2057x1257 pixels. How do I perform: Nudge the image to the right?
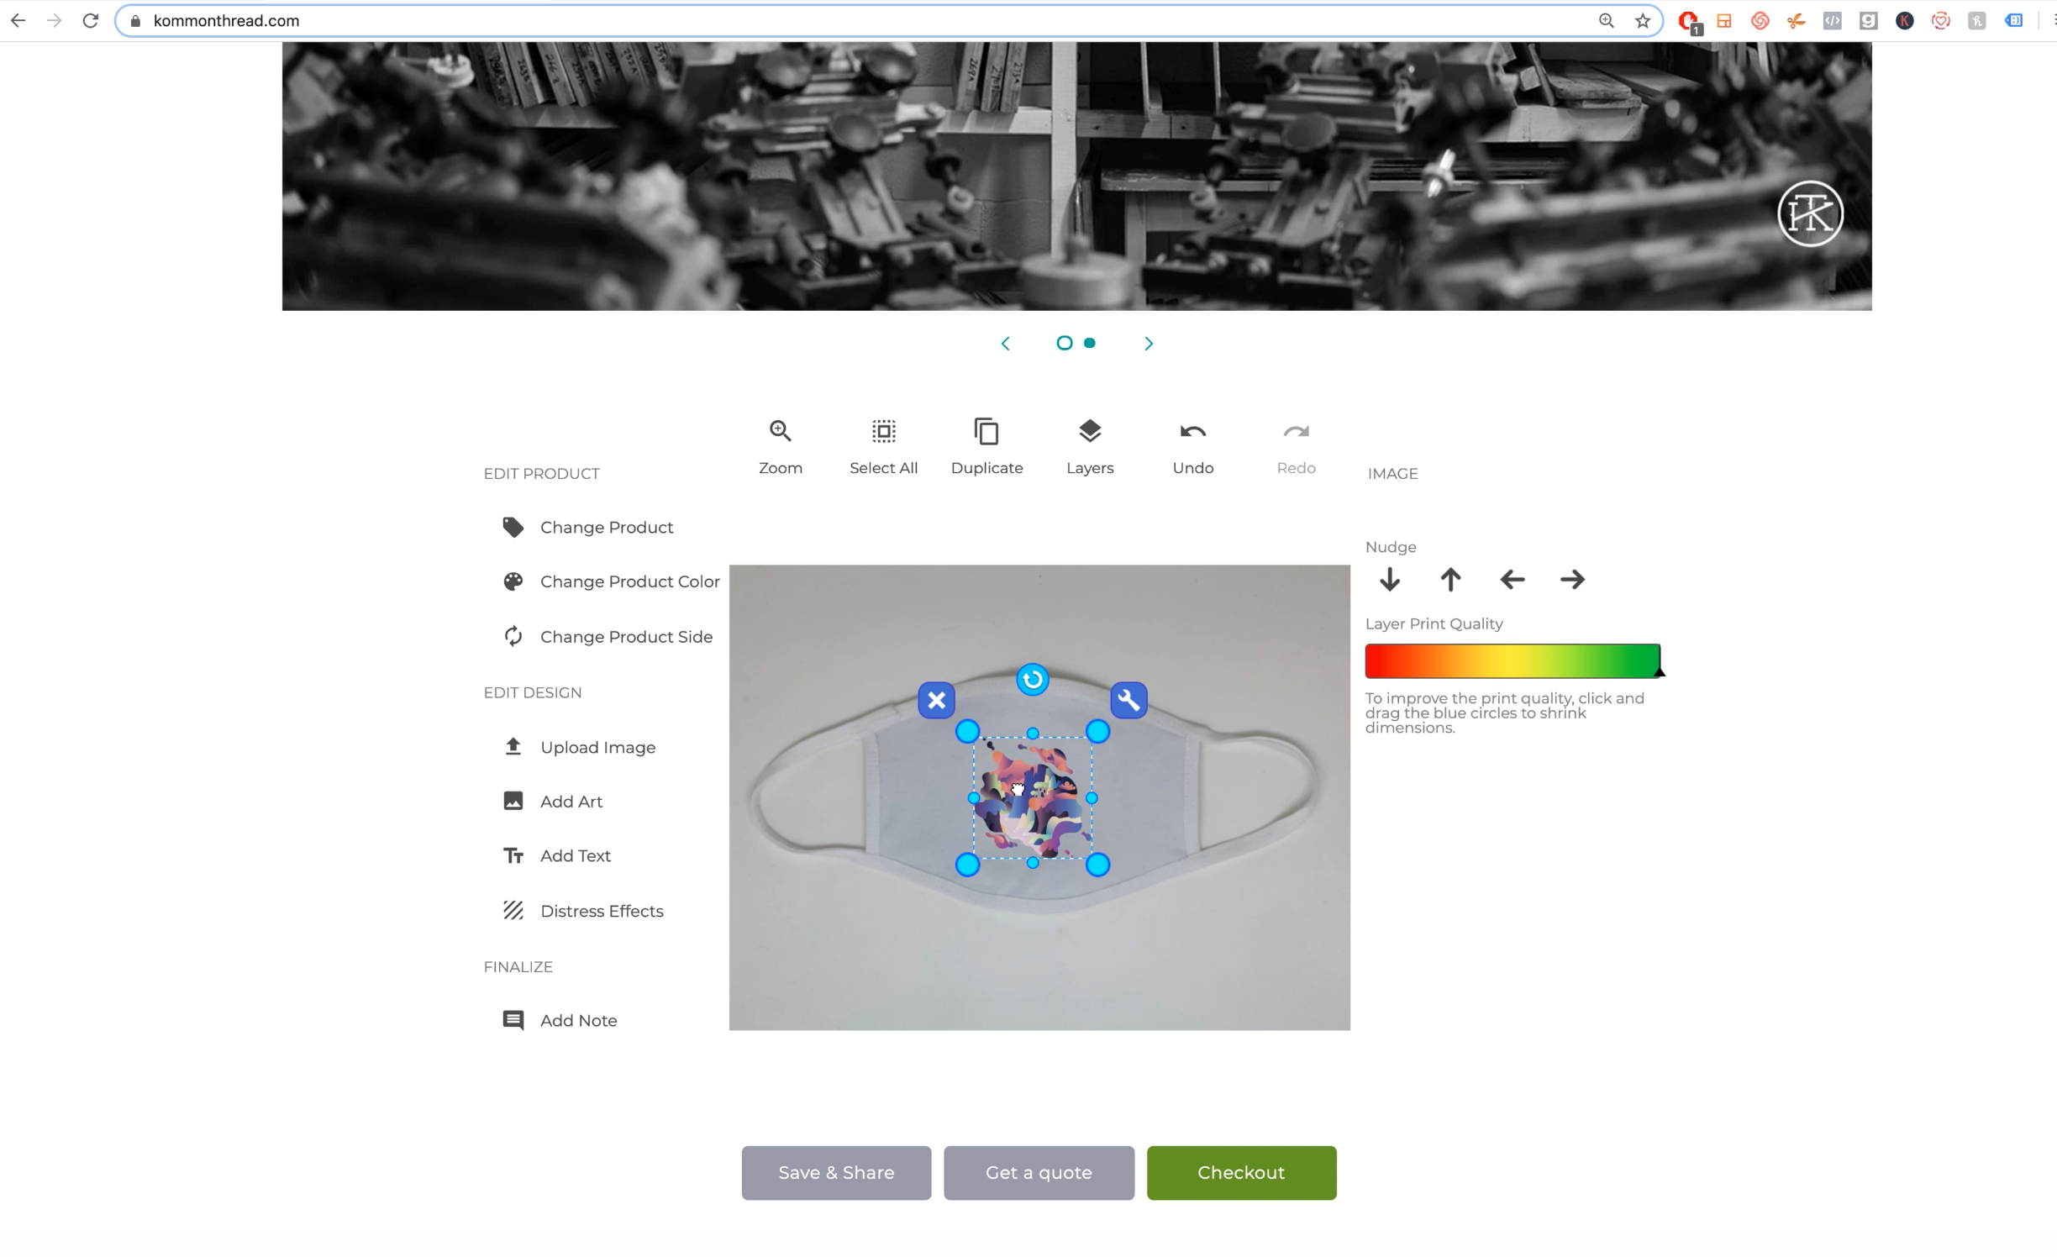(1572, 580)
